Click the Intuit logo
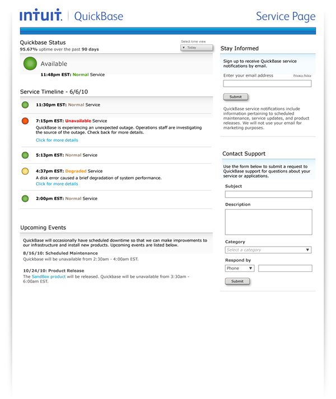 [41, 15]
